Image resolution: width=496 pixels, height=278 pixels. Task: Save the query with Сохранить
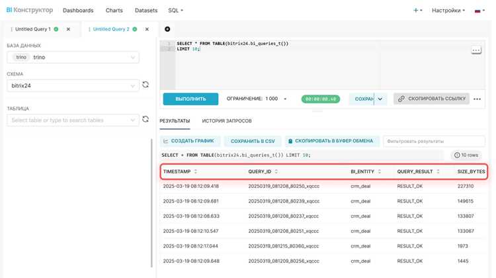pos(362,99)
